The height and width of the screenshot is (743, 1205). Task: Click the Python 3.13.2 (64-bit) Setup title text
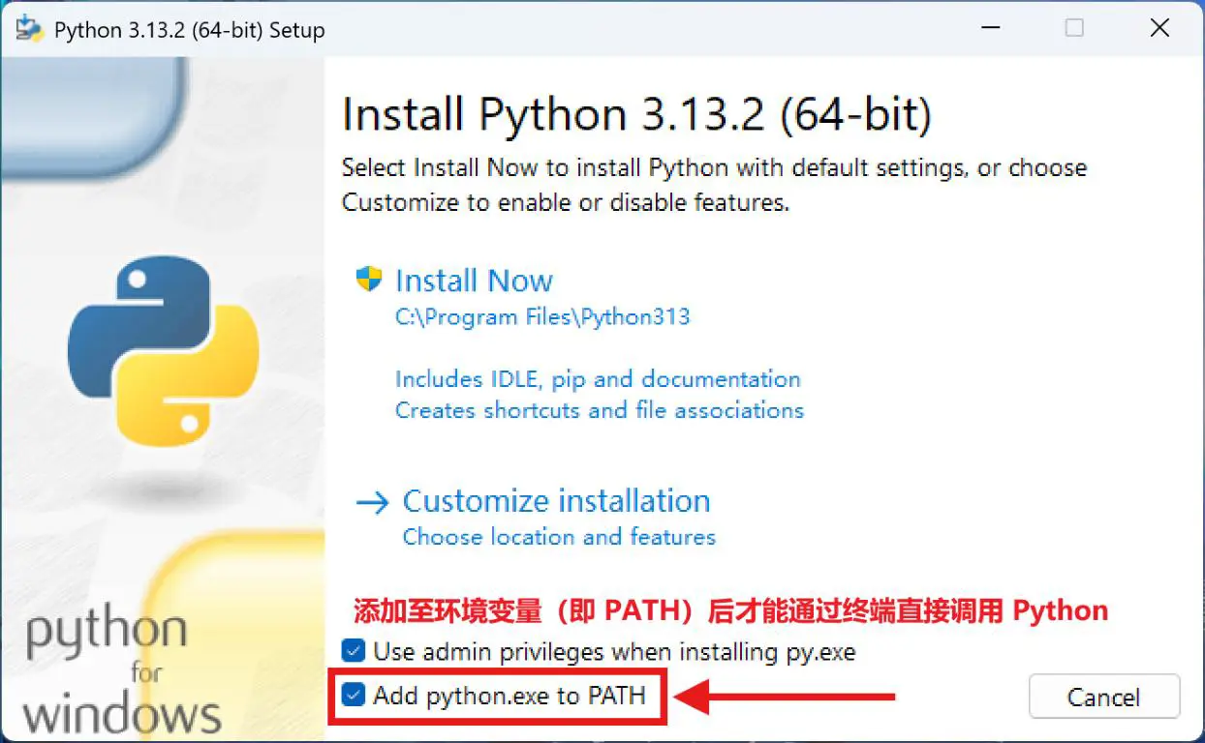pyautogui.click(x=189, y=30)
